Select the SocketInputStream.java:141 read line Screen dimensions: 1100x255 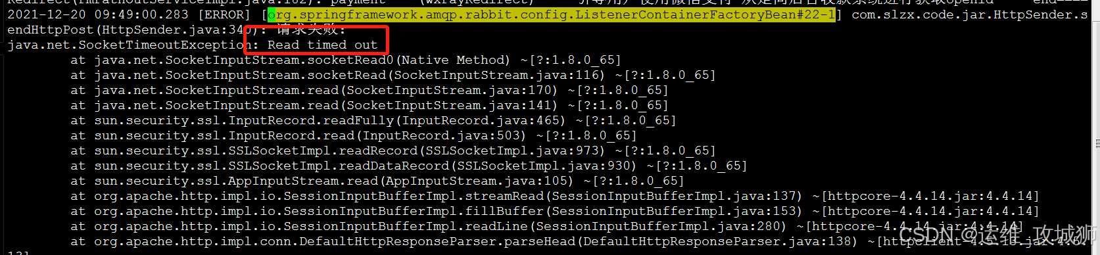click(370, 105)
